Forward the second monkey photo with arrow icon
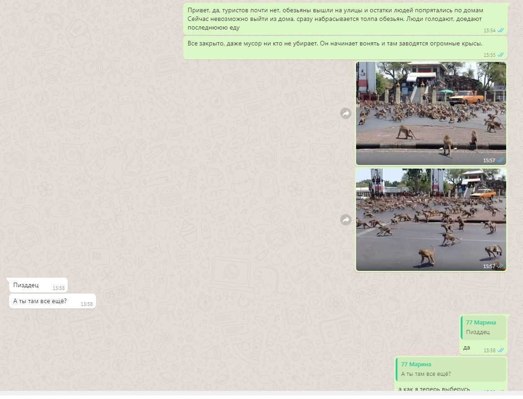523x399 pixels. pos(346,219)
